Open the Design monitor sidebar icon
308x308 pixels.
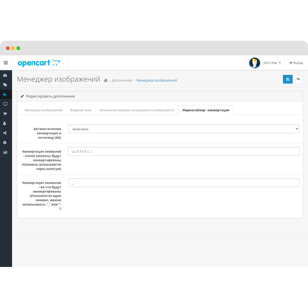(5, 104)
